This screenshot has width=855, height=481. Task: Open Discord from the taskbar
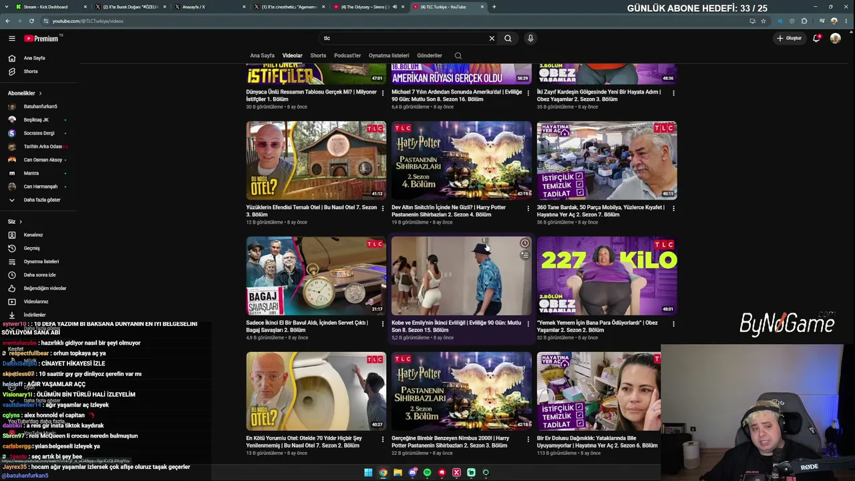(412, 473)
